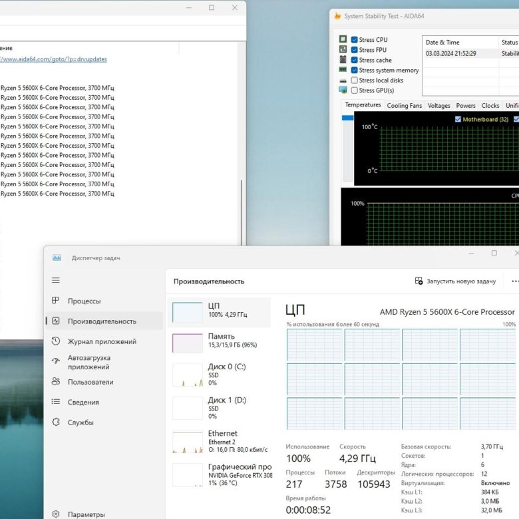The image size is (519, 519).
Task: Click the cache chip icon beside Stress cache
Action: (x=343, y=60)
